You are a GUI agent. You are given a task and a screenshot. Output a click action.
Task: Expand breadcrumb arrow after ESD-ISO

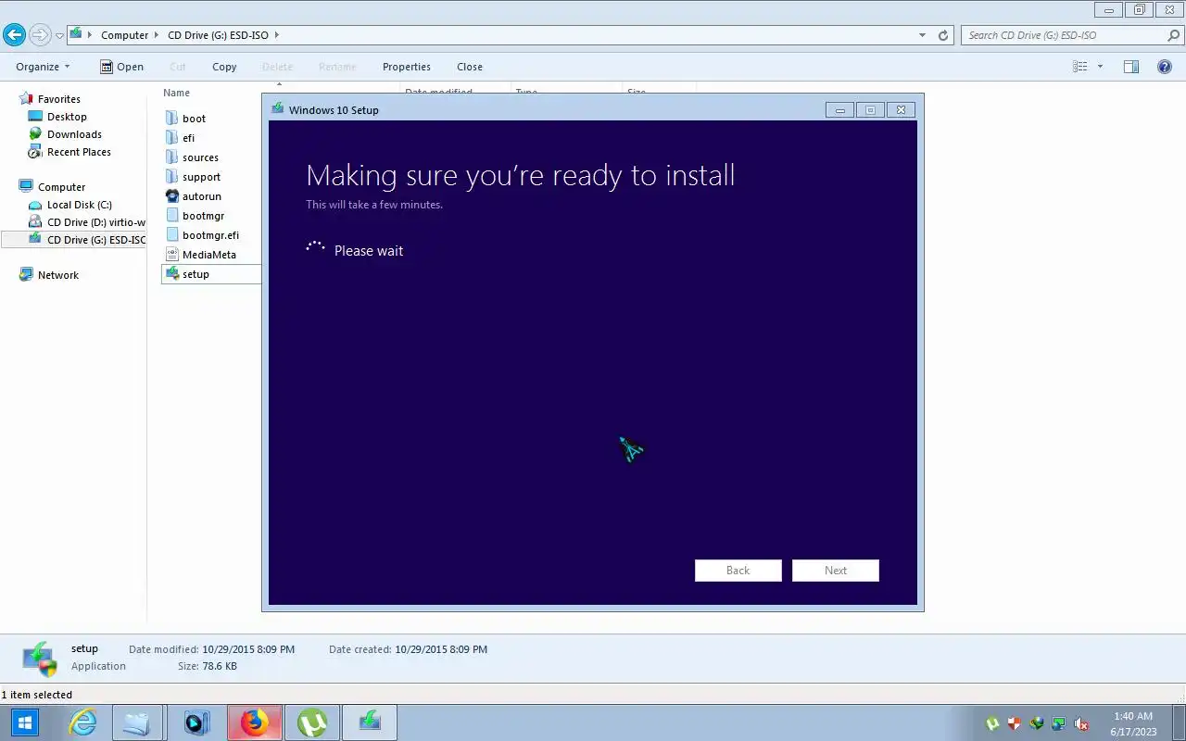click(277, 35)
